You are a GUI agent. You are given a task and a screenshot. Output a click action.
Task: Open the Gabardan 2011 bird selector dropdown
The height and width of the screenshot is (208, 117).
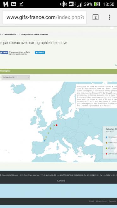[16, 78]
